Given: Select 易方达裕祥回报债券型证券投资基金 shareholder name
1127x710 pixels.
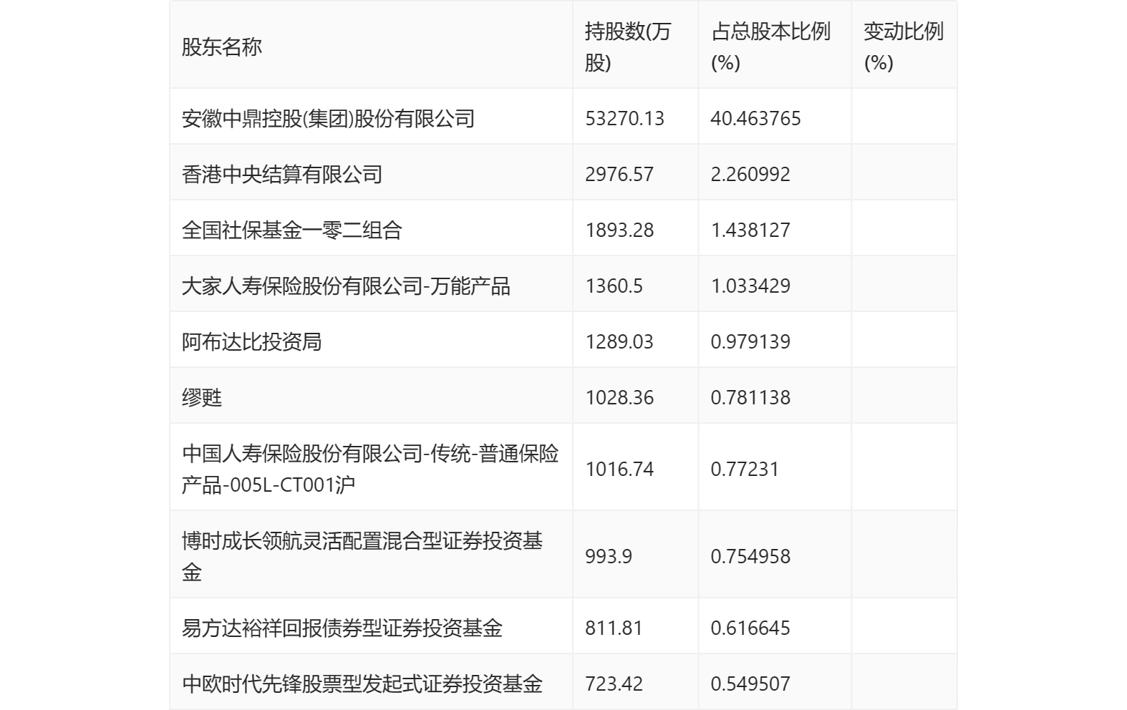Looking at the screenshot, I should tap(342, 628).
